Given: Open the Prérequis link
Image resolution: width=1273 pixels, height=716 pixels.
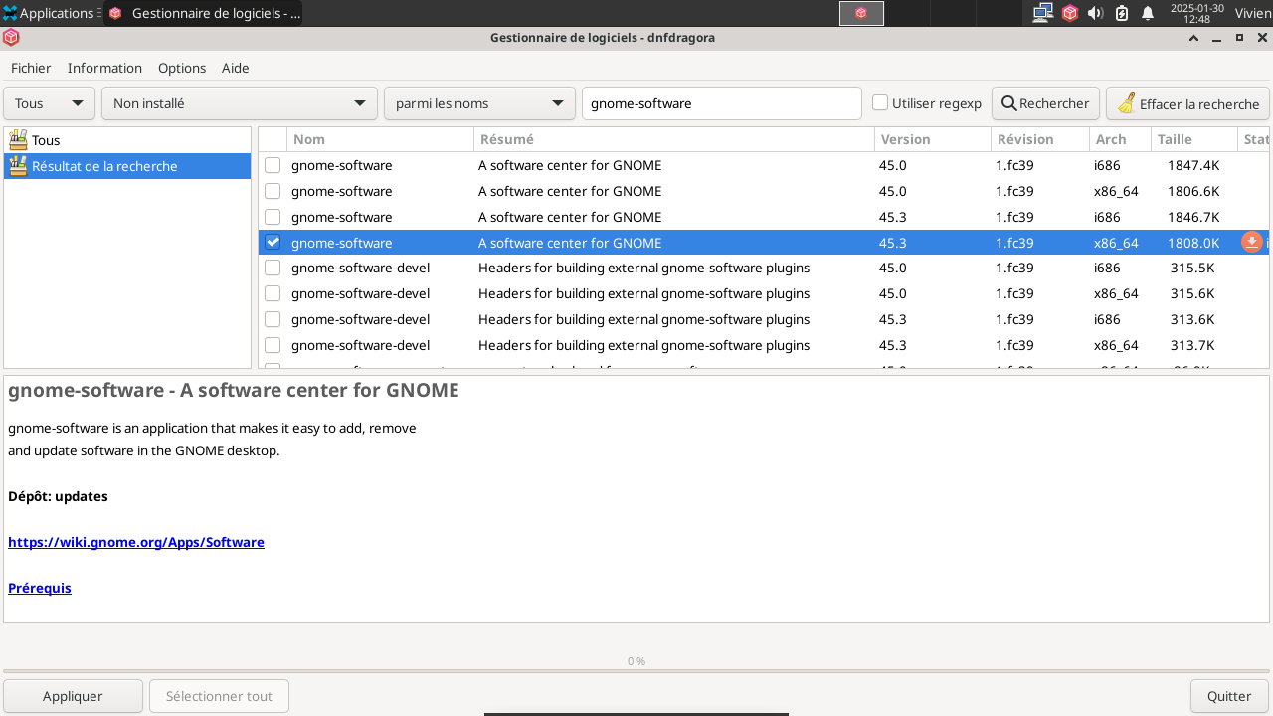Looking at the screenshot, I should click(40, 588).
